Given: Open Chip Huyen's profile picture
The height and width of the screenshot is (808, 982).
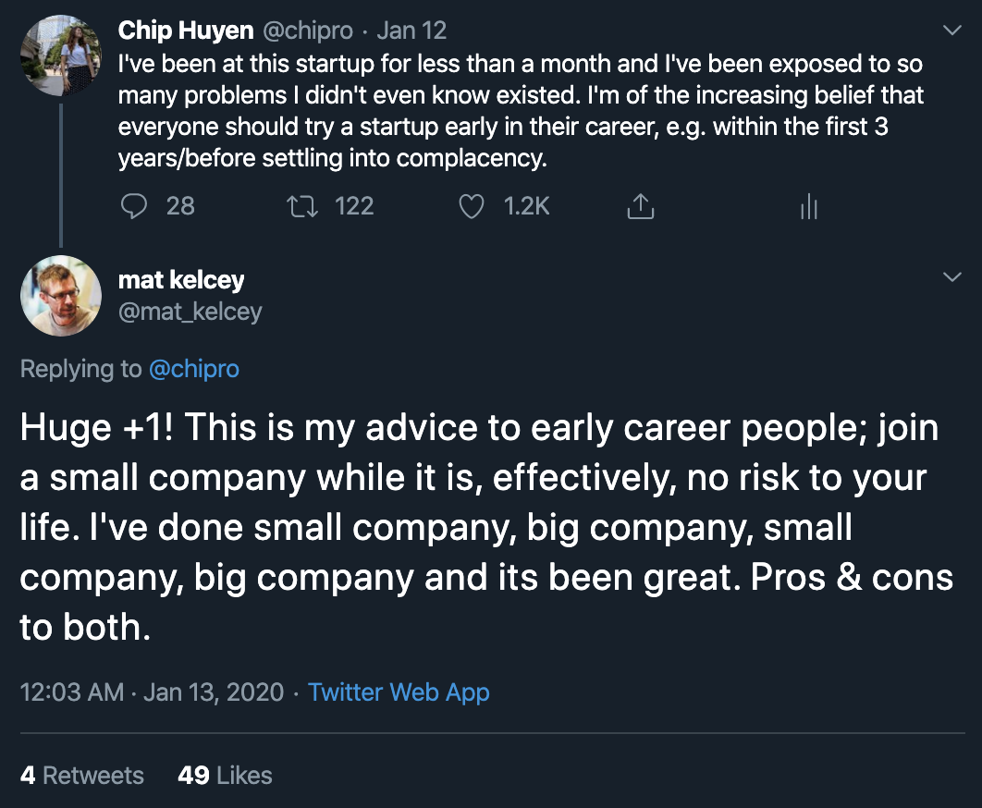Looking at the screenshot, I should coord(61,55).
